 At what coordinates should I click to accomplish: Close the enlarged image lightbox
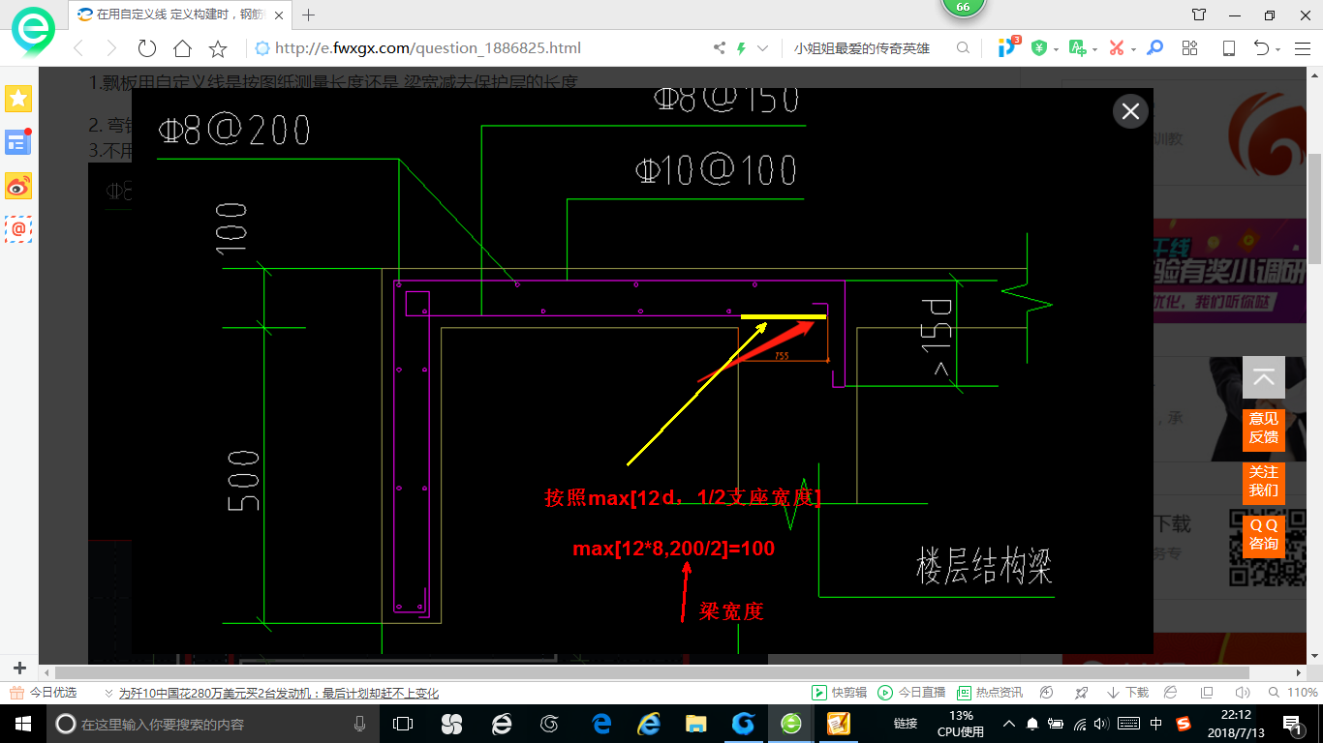coord(1130,111)
